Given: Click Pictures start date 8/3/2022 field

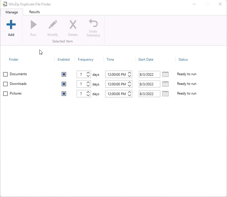Looking at the screenshot, I should point(149,94).
